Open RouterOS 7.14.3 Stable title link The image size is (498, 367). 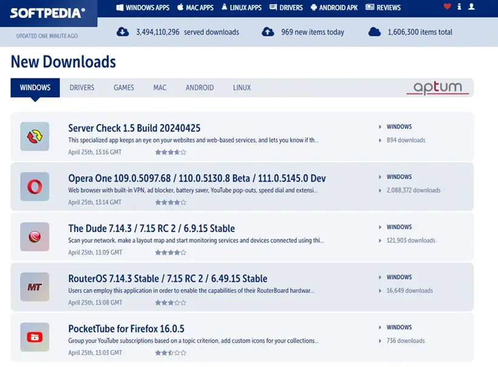coord(168,279)
